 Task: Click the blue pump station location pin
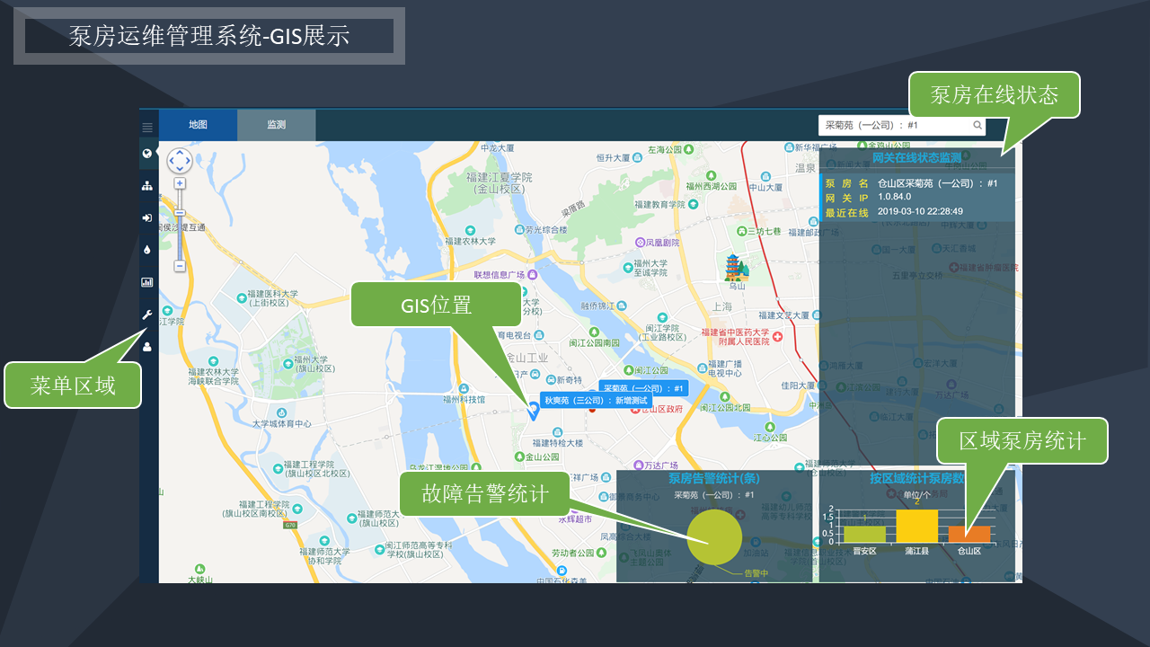(x=533, y=410)
